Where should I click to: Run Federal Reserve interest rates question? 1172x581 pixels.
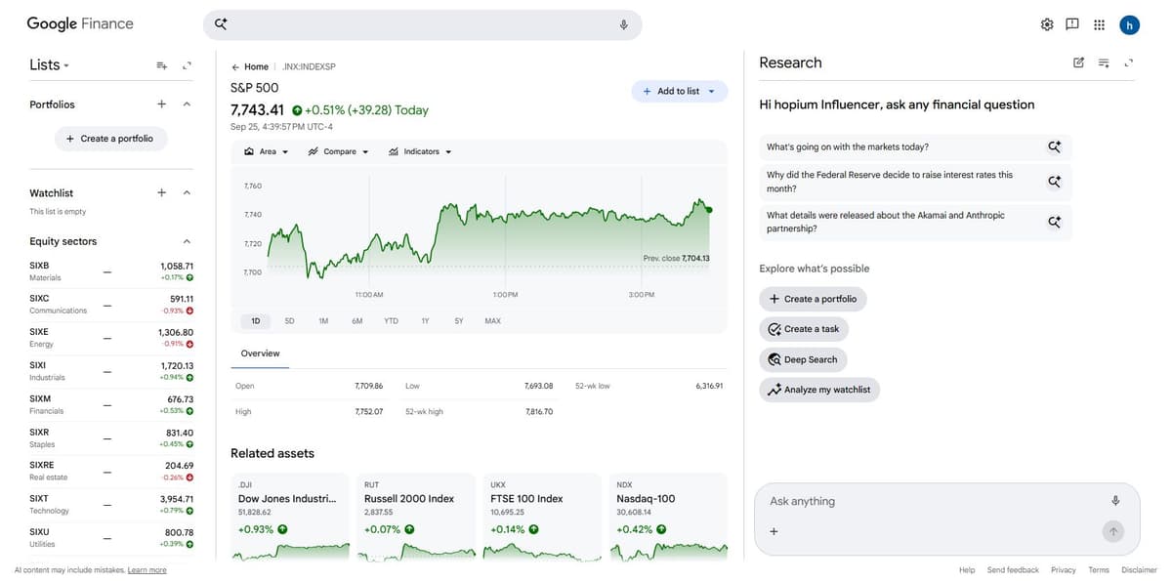point(915,182)
